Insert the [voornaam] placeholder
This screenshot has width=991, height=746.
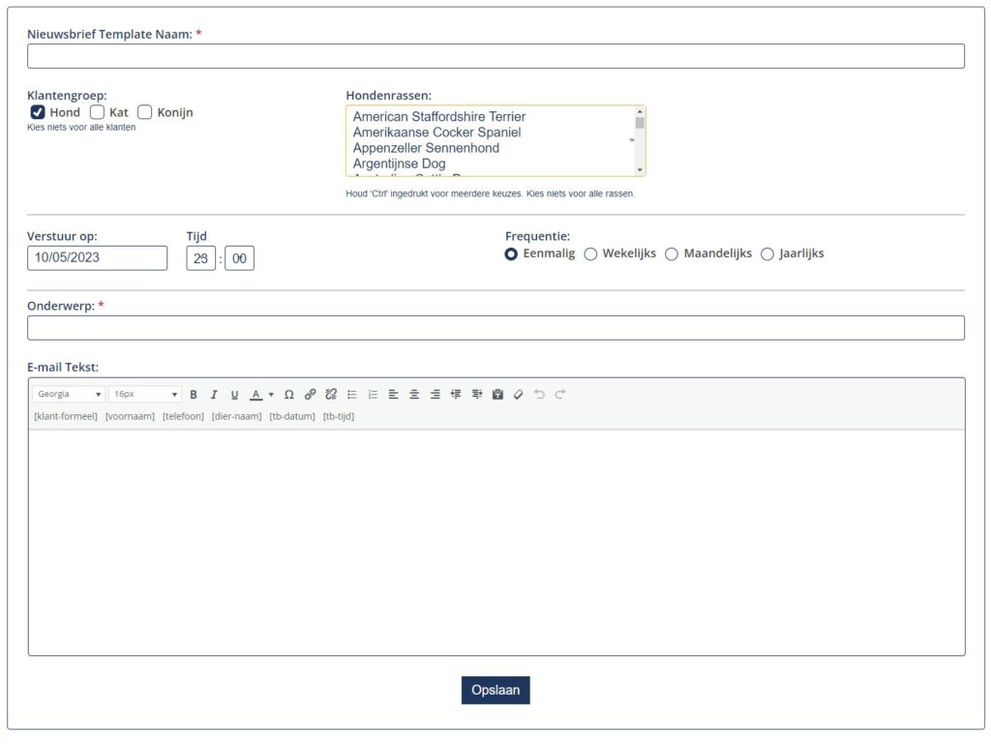pyautogui.click(x=130, y=416)
